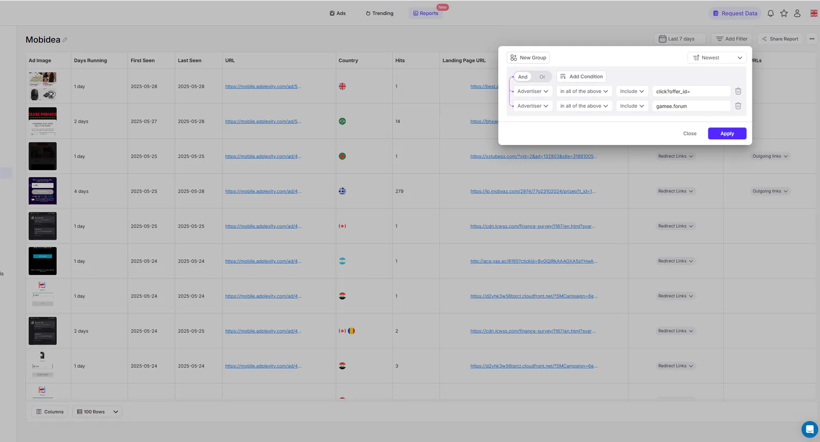820x442 pixels.
Task: Edit the gamee.forum filter value field
Action: 691,106
